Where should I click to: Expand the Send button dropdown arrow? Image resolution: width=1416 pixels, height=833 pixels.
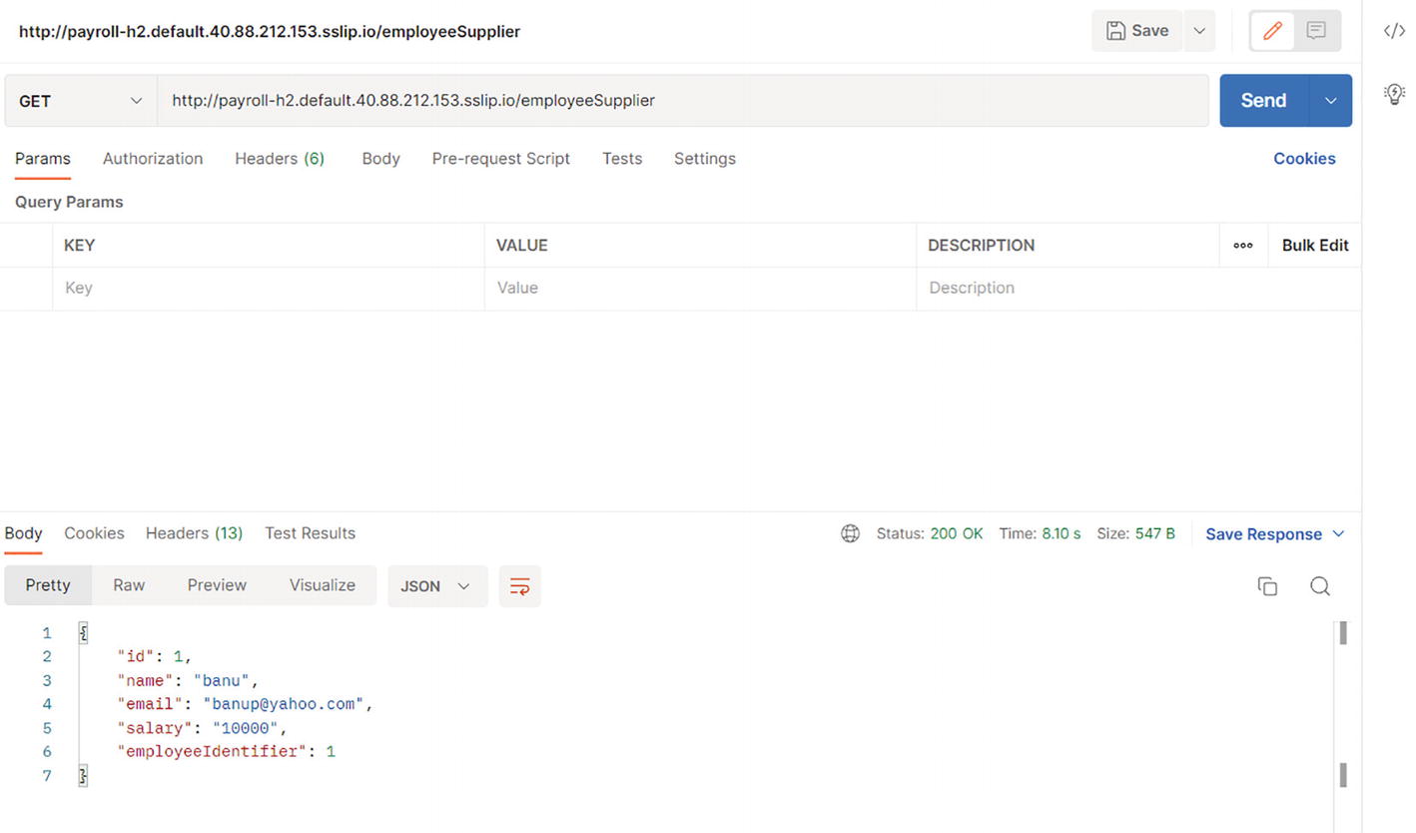(1330, 101)
